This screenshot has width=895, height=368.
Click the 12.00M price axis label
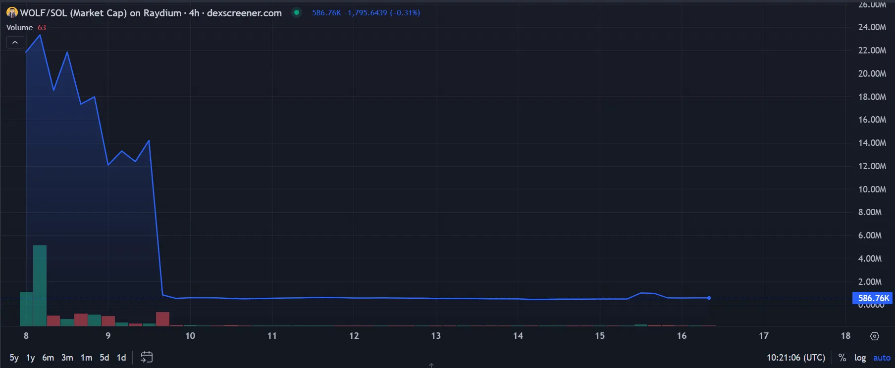[872, 166]
